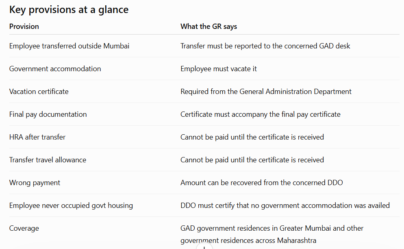
Task: Select the "HRA after transfer" row label
Action: pos(37,137)
